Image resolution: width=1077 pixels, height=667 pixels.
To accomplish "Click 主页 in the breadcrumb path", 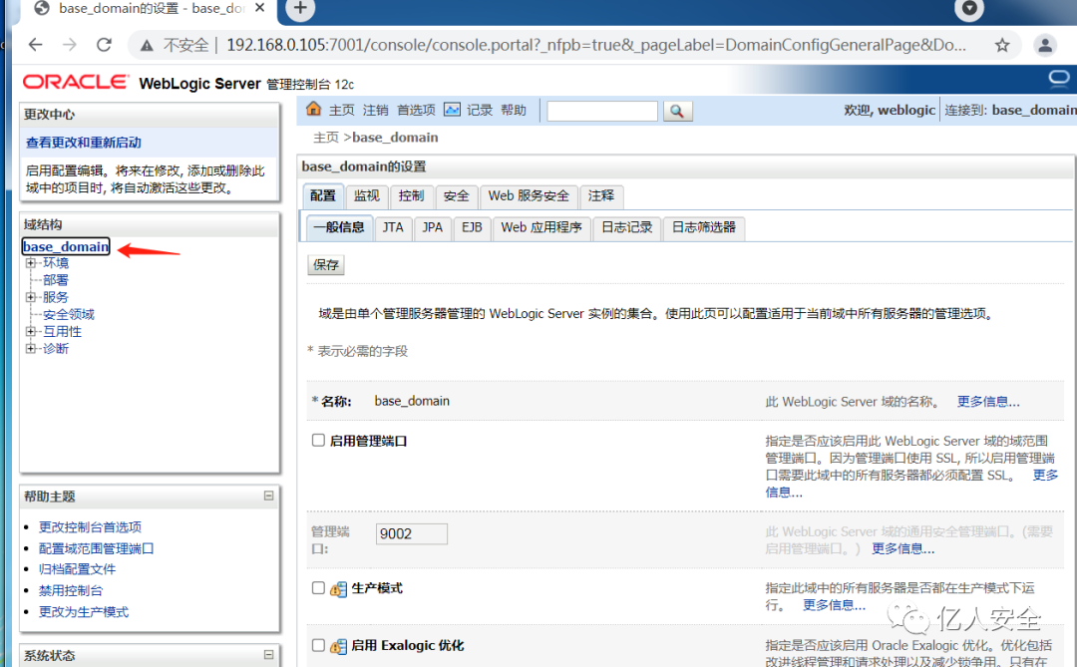I will 325,138.
